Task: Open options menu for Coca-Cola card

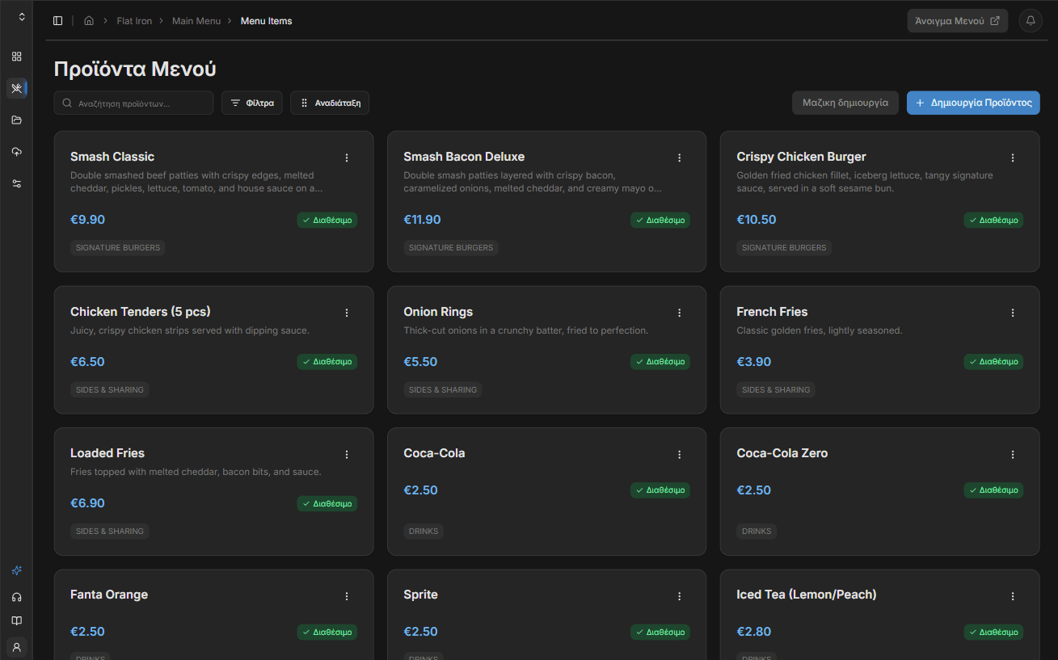Action: point(680,455)
